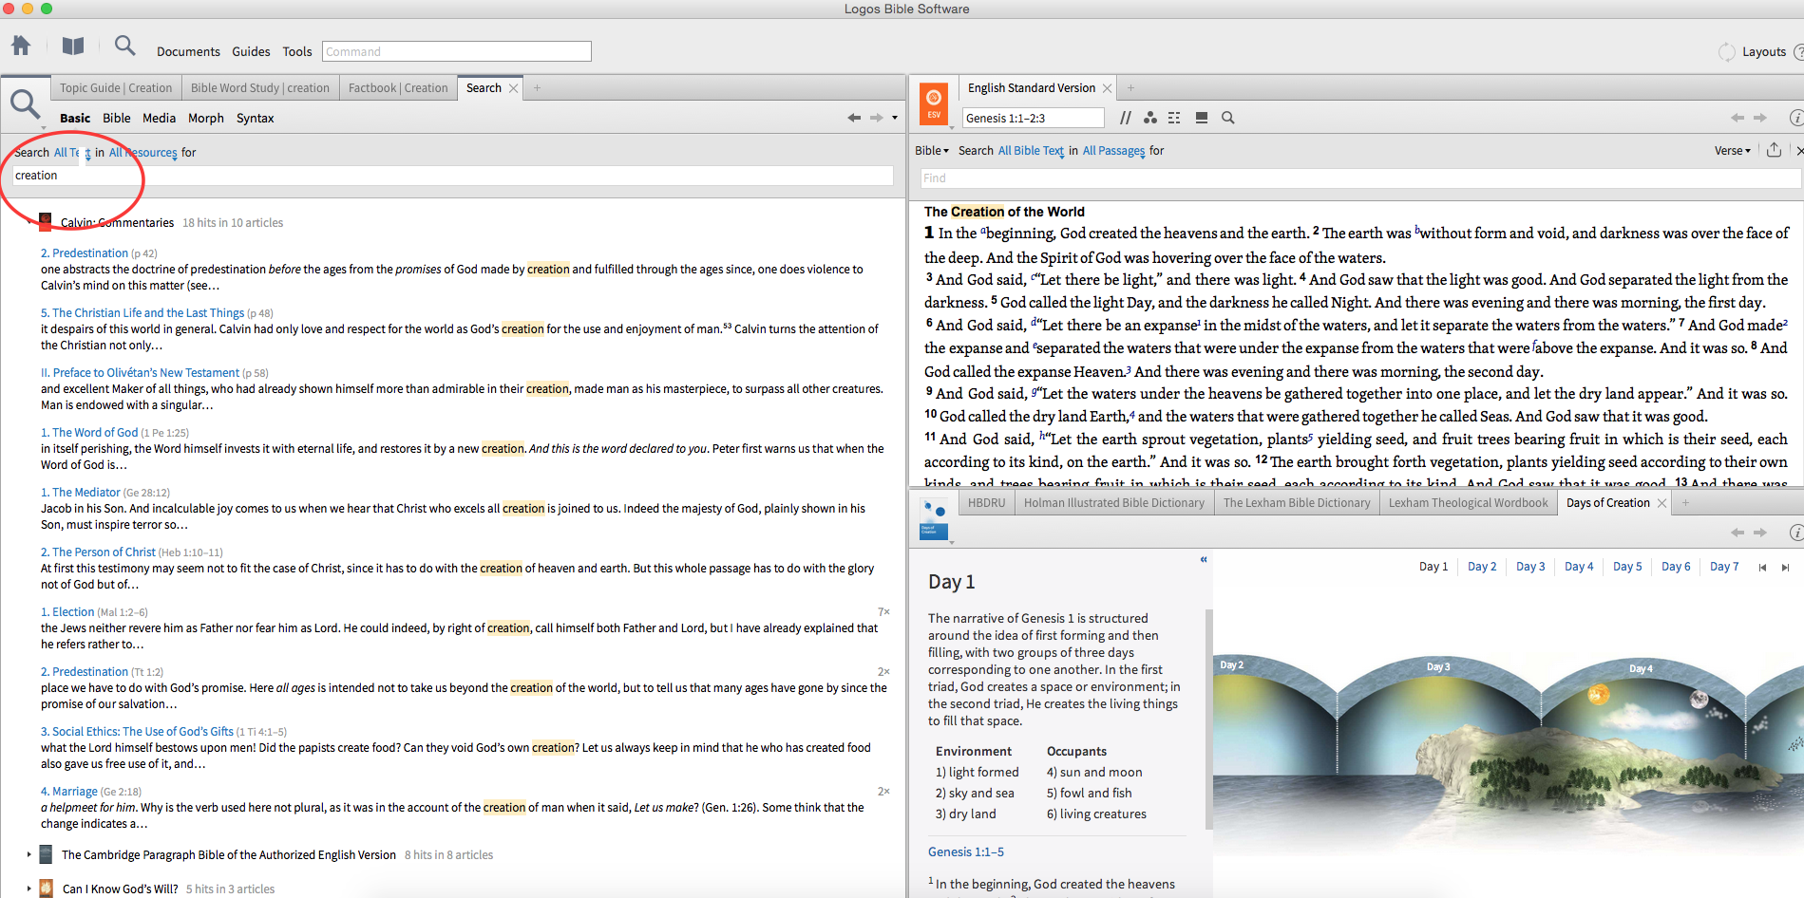Open the Verse view dropdown
The height and width of the screenshot is (898, 1804).
1733,151
